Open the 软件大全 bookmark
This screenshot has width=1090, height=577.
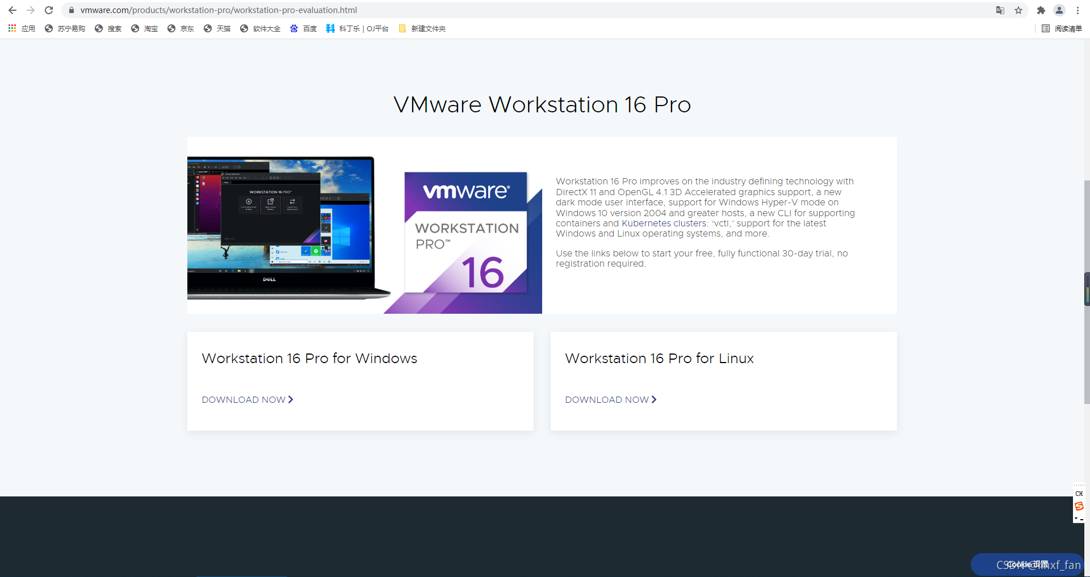point(260,28)
